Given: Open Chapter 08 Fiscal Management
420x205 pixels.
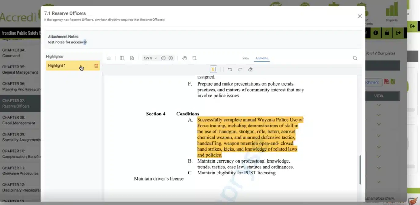Looking at the screenshot, I should click(20, 120).
